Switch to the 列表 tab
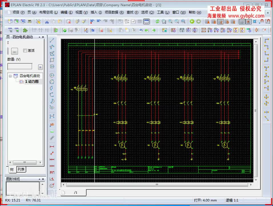The image size is (273, 206). pyautogui.click(x=21, y=169)
